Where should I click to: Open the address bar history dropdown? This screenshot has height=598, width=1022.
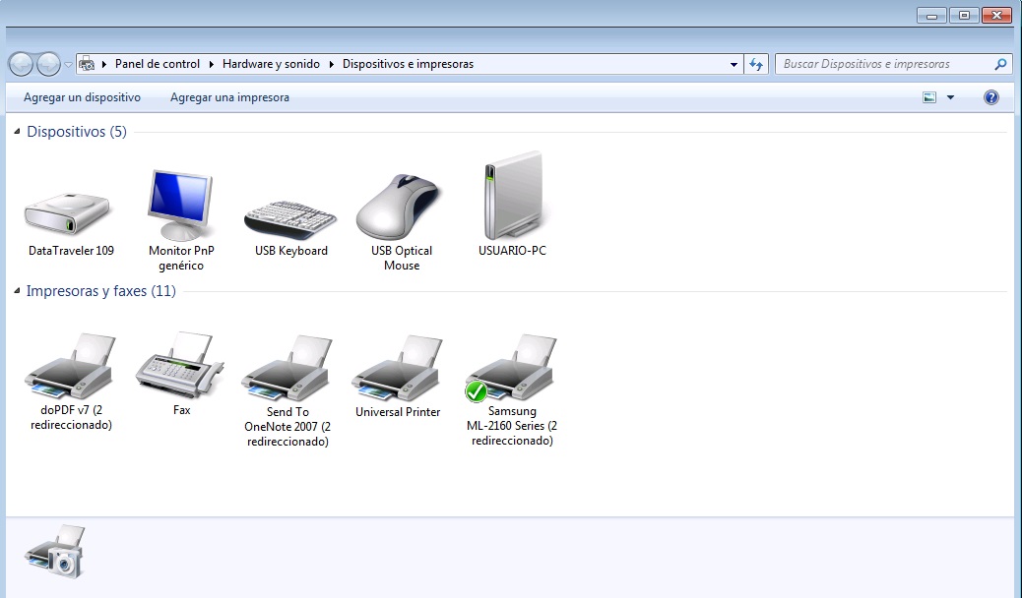[x=734, y=65]
